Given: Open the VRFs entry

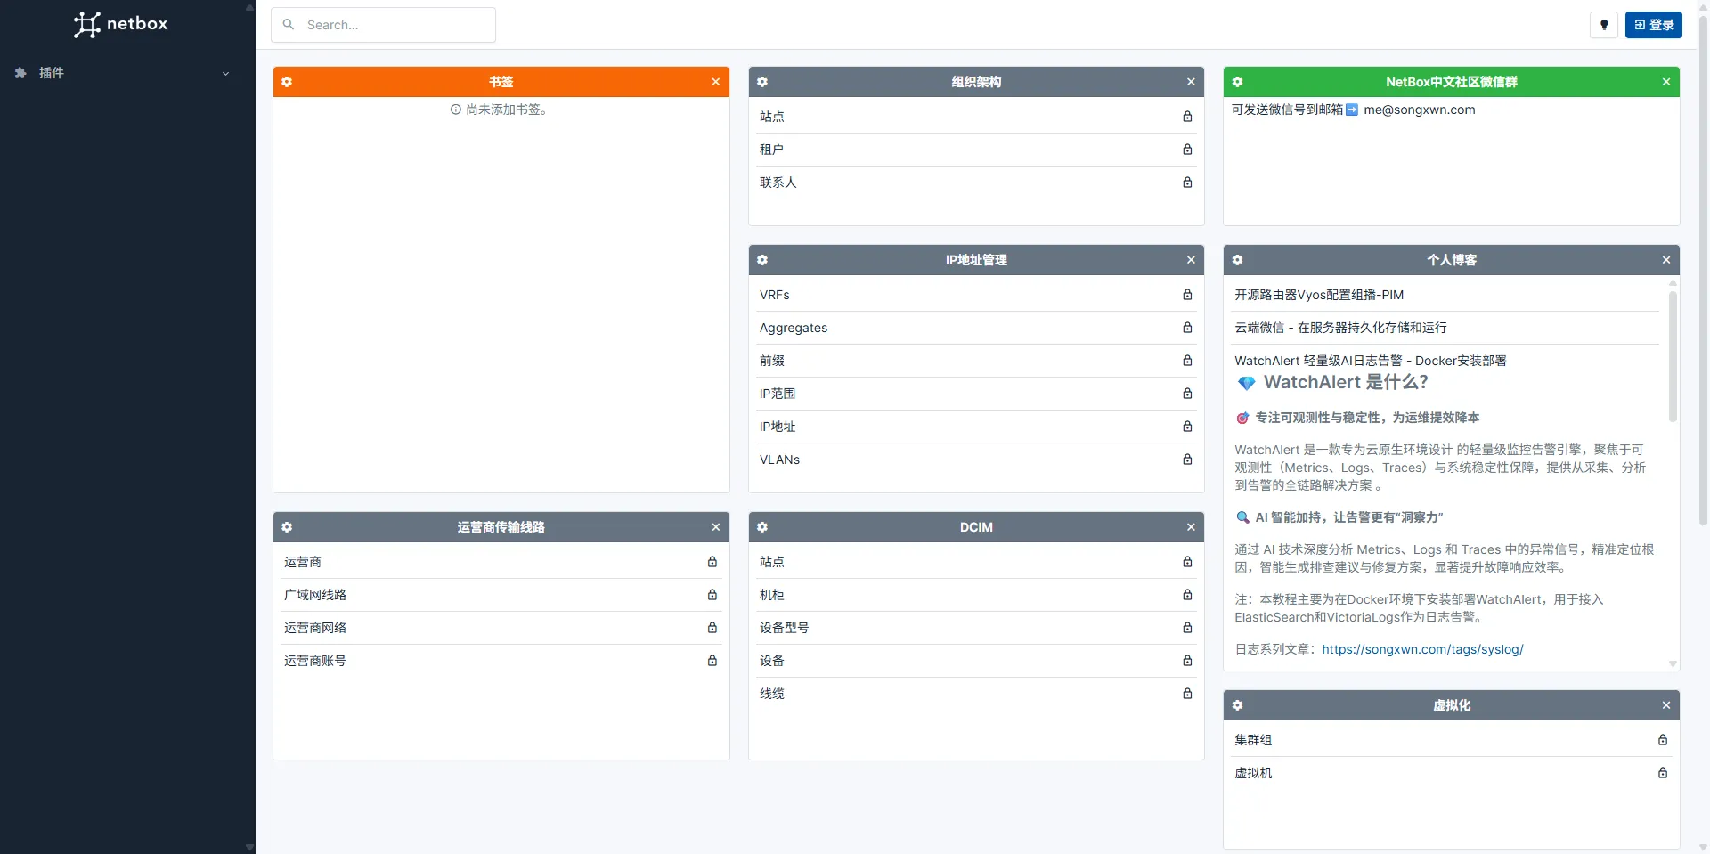Looking at the screenshot, I should (x=976, y=295).
